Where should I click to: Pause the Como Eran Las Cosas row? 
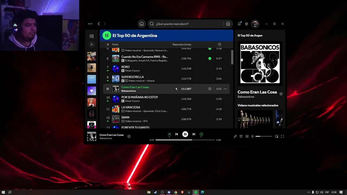pos(108,89)
